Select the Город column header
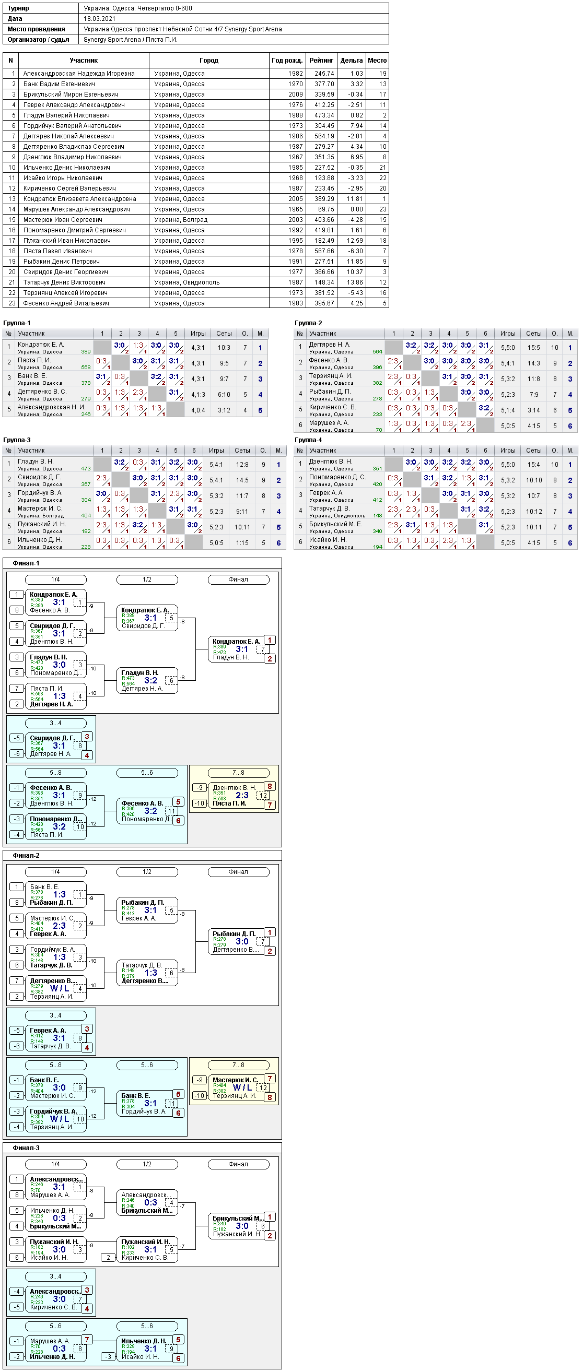The width and height of the screenshot is (583, 1372). (209, 60)
